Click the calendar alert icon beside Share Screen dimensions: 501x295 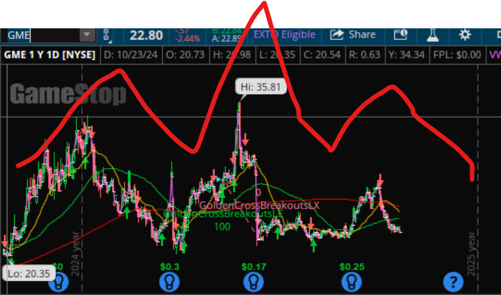[401, 34]
